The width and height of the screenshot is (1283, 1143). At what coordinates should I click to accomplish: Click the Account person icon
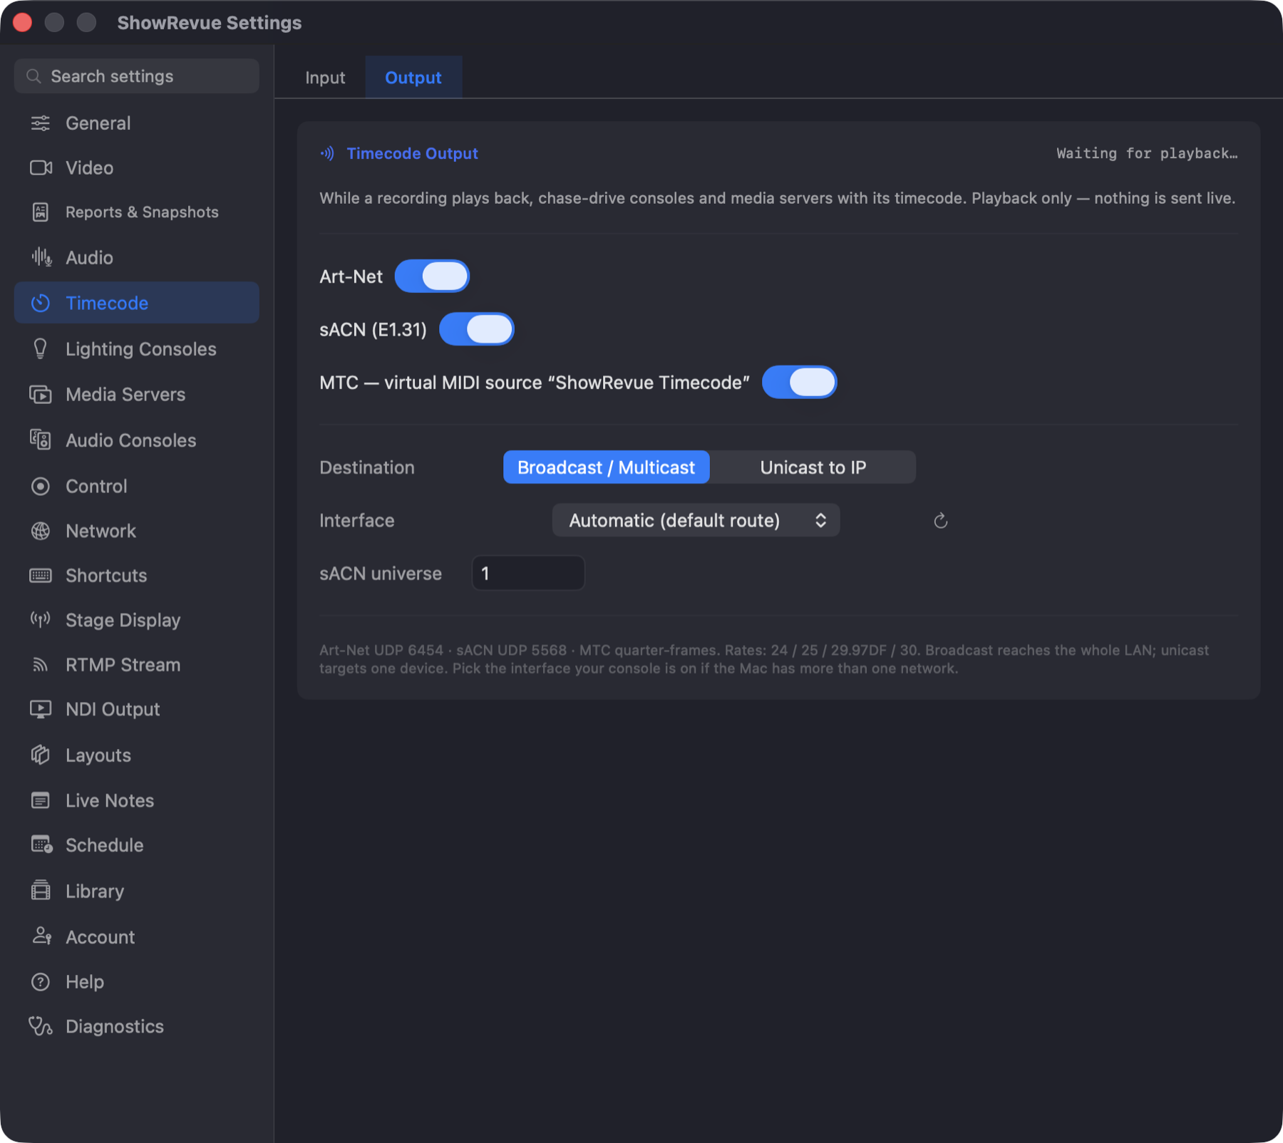pyautogui.click(x=41, y=936)
